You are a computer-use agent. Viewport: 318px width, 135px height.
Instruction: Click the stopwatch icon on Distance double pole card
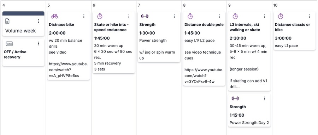(190, 16)
